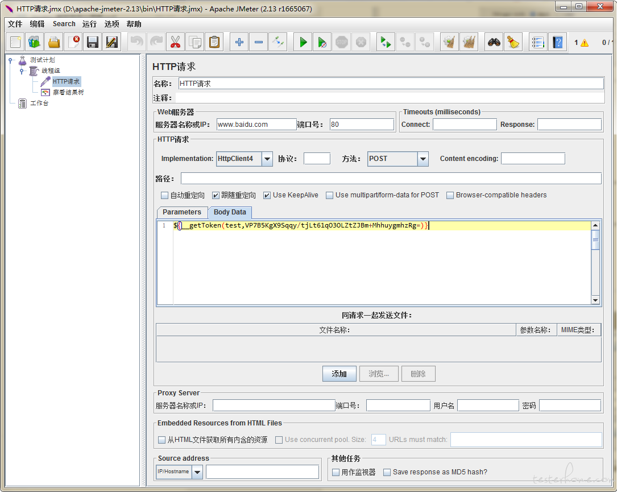This screenshot has width=617, height=492.
Task: Save the test plan with floppy icon
Action: [93, 42]
